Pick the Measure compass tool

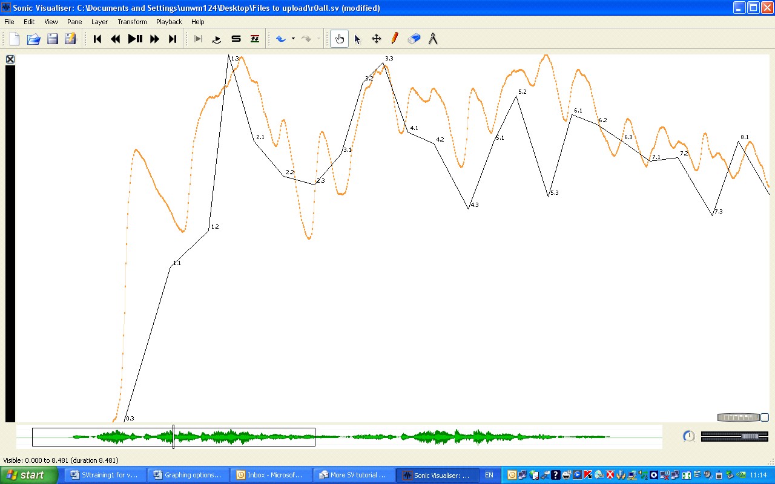click(433, 39)
